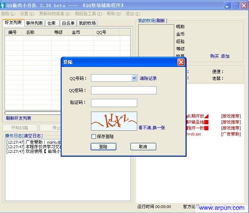This screenshot has width=249, height=213.
Task: Click the 验证码 input field
Action: tap(114, 103)
